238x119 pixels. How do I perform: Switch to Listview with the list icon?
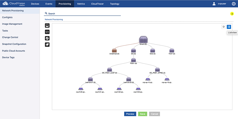click(x=229, y=27)
